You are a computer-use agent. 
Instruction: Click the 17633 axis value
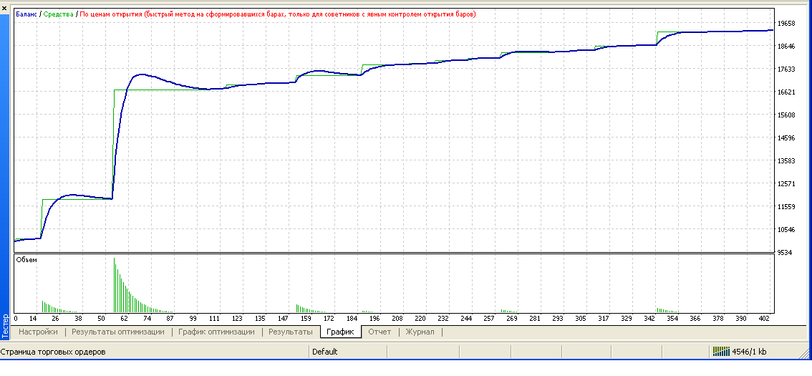click(x=786, y=69)
